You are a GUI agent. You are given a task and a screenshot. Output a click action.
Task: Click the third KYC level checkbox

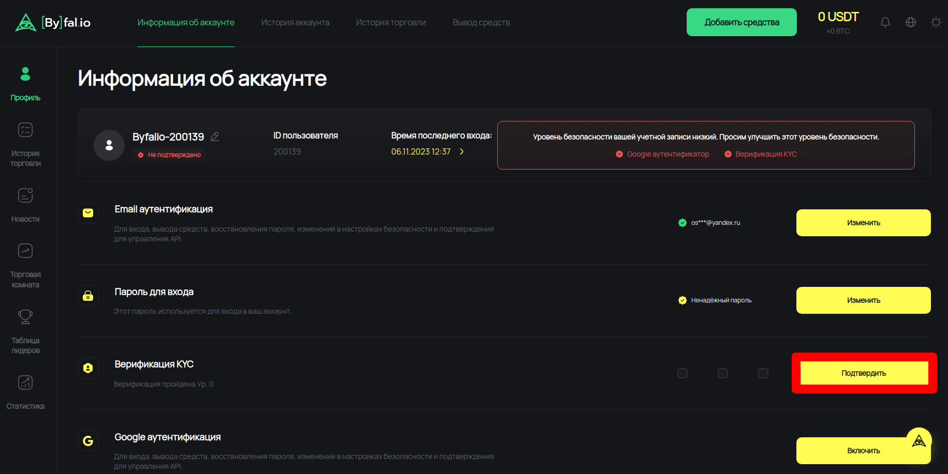click(x=763, y=373)
